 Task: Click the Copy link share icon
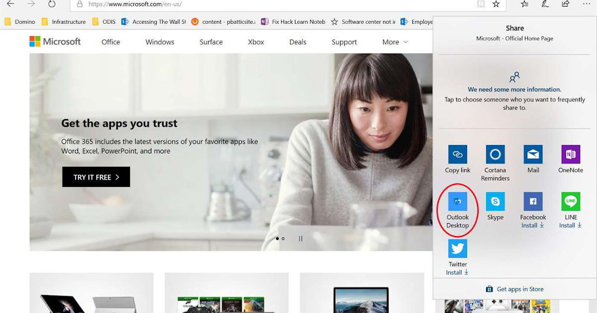[x=457, y=155]
